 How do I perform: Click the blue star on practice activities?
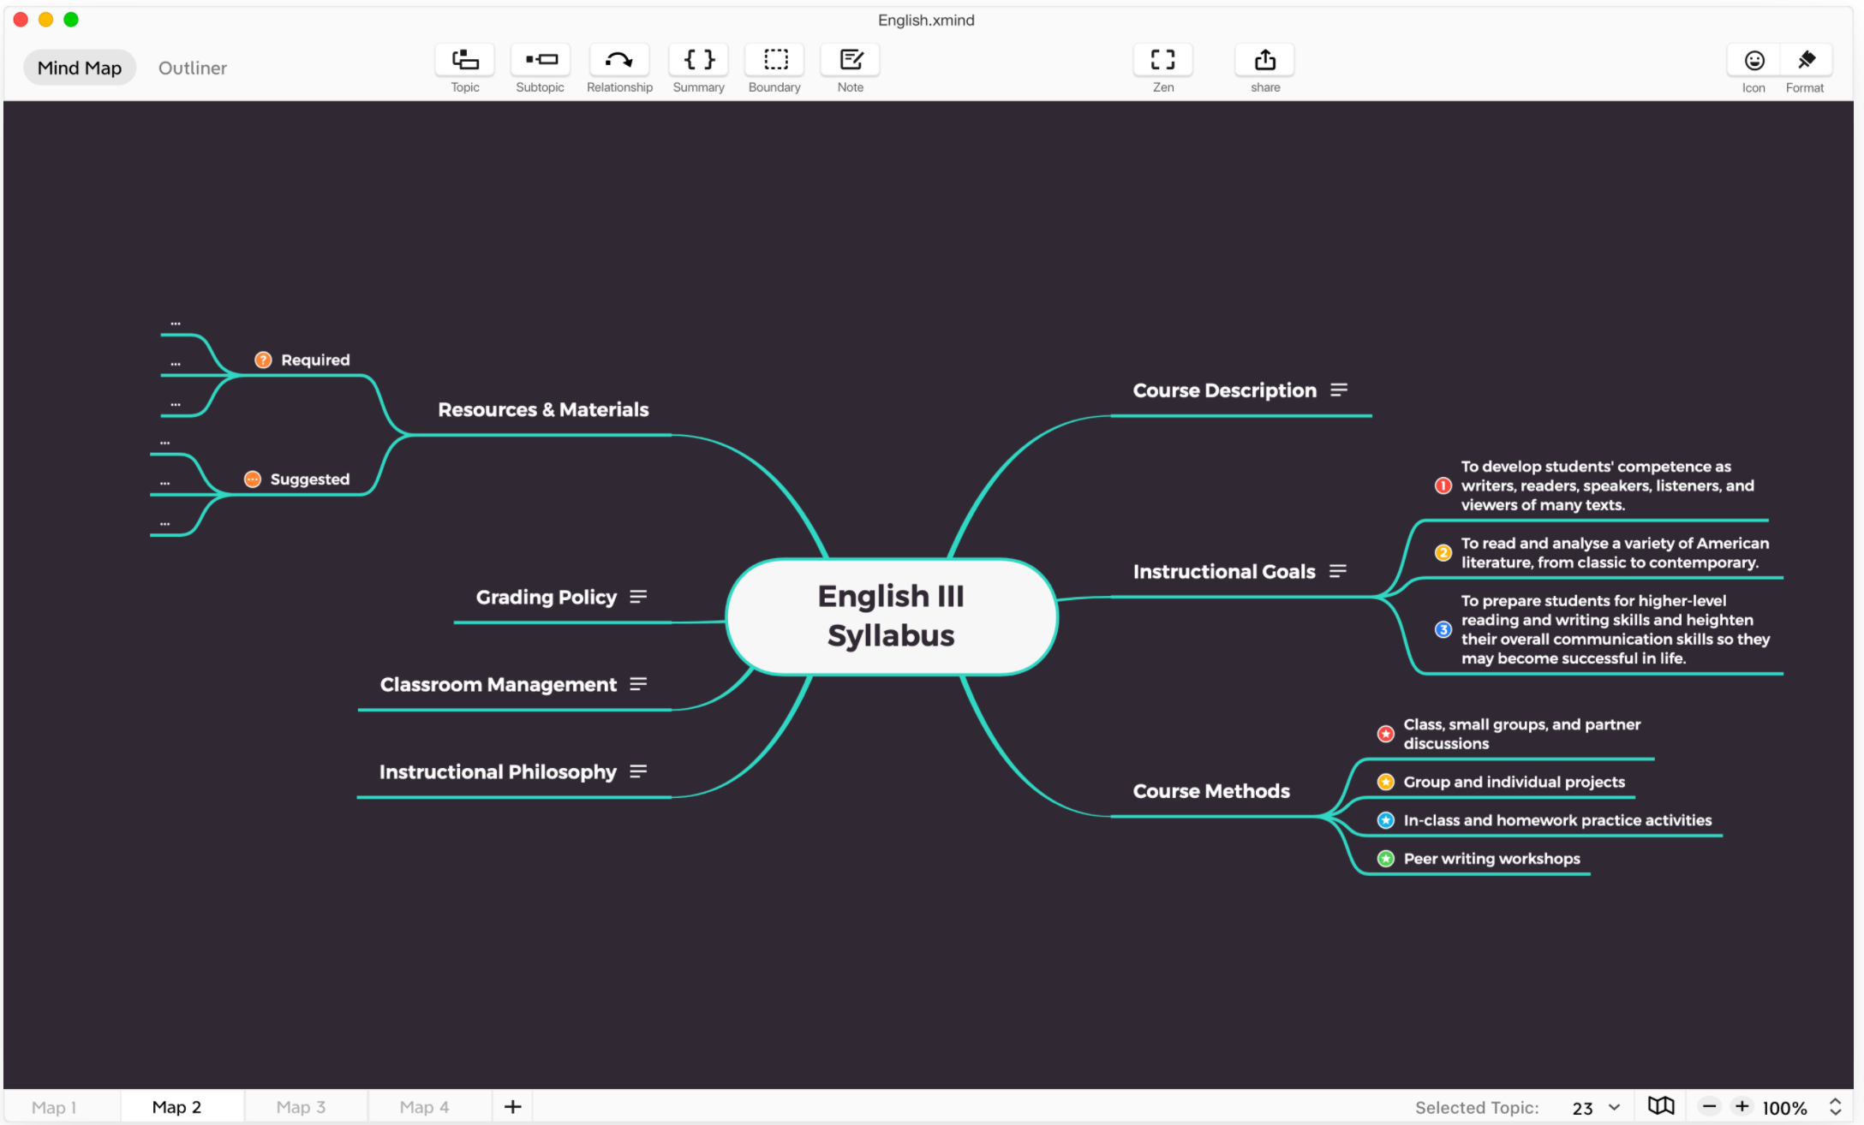(x=1386, y=820)
